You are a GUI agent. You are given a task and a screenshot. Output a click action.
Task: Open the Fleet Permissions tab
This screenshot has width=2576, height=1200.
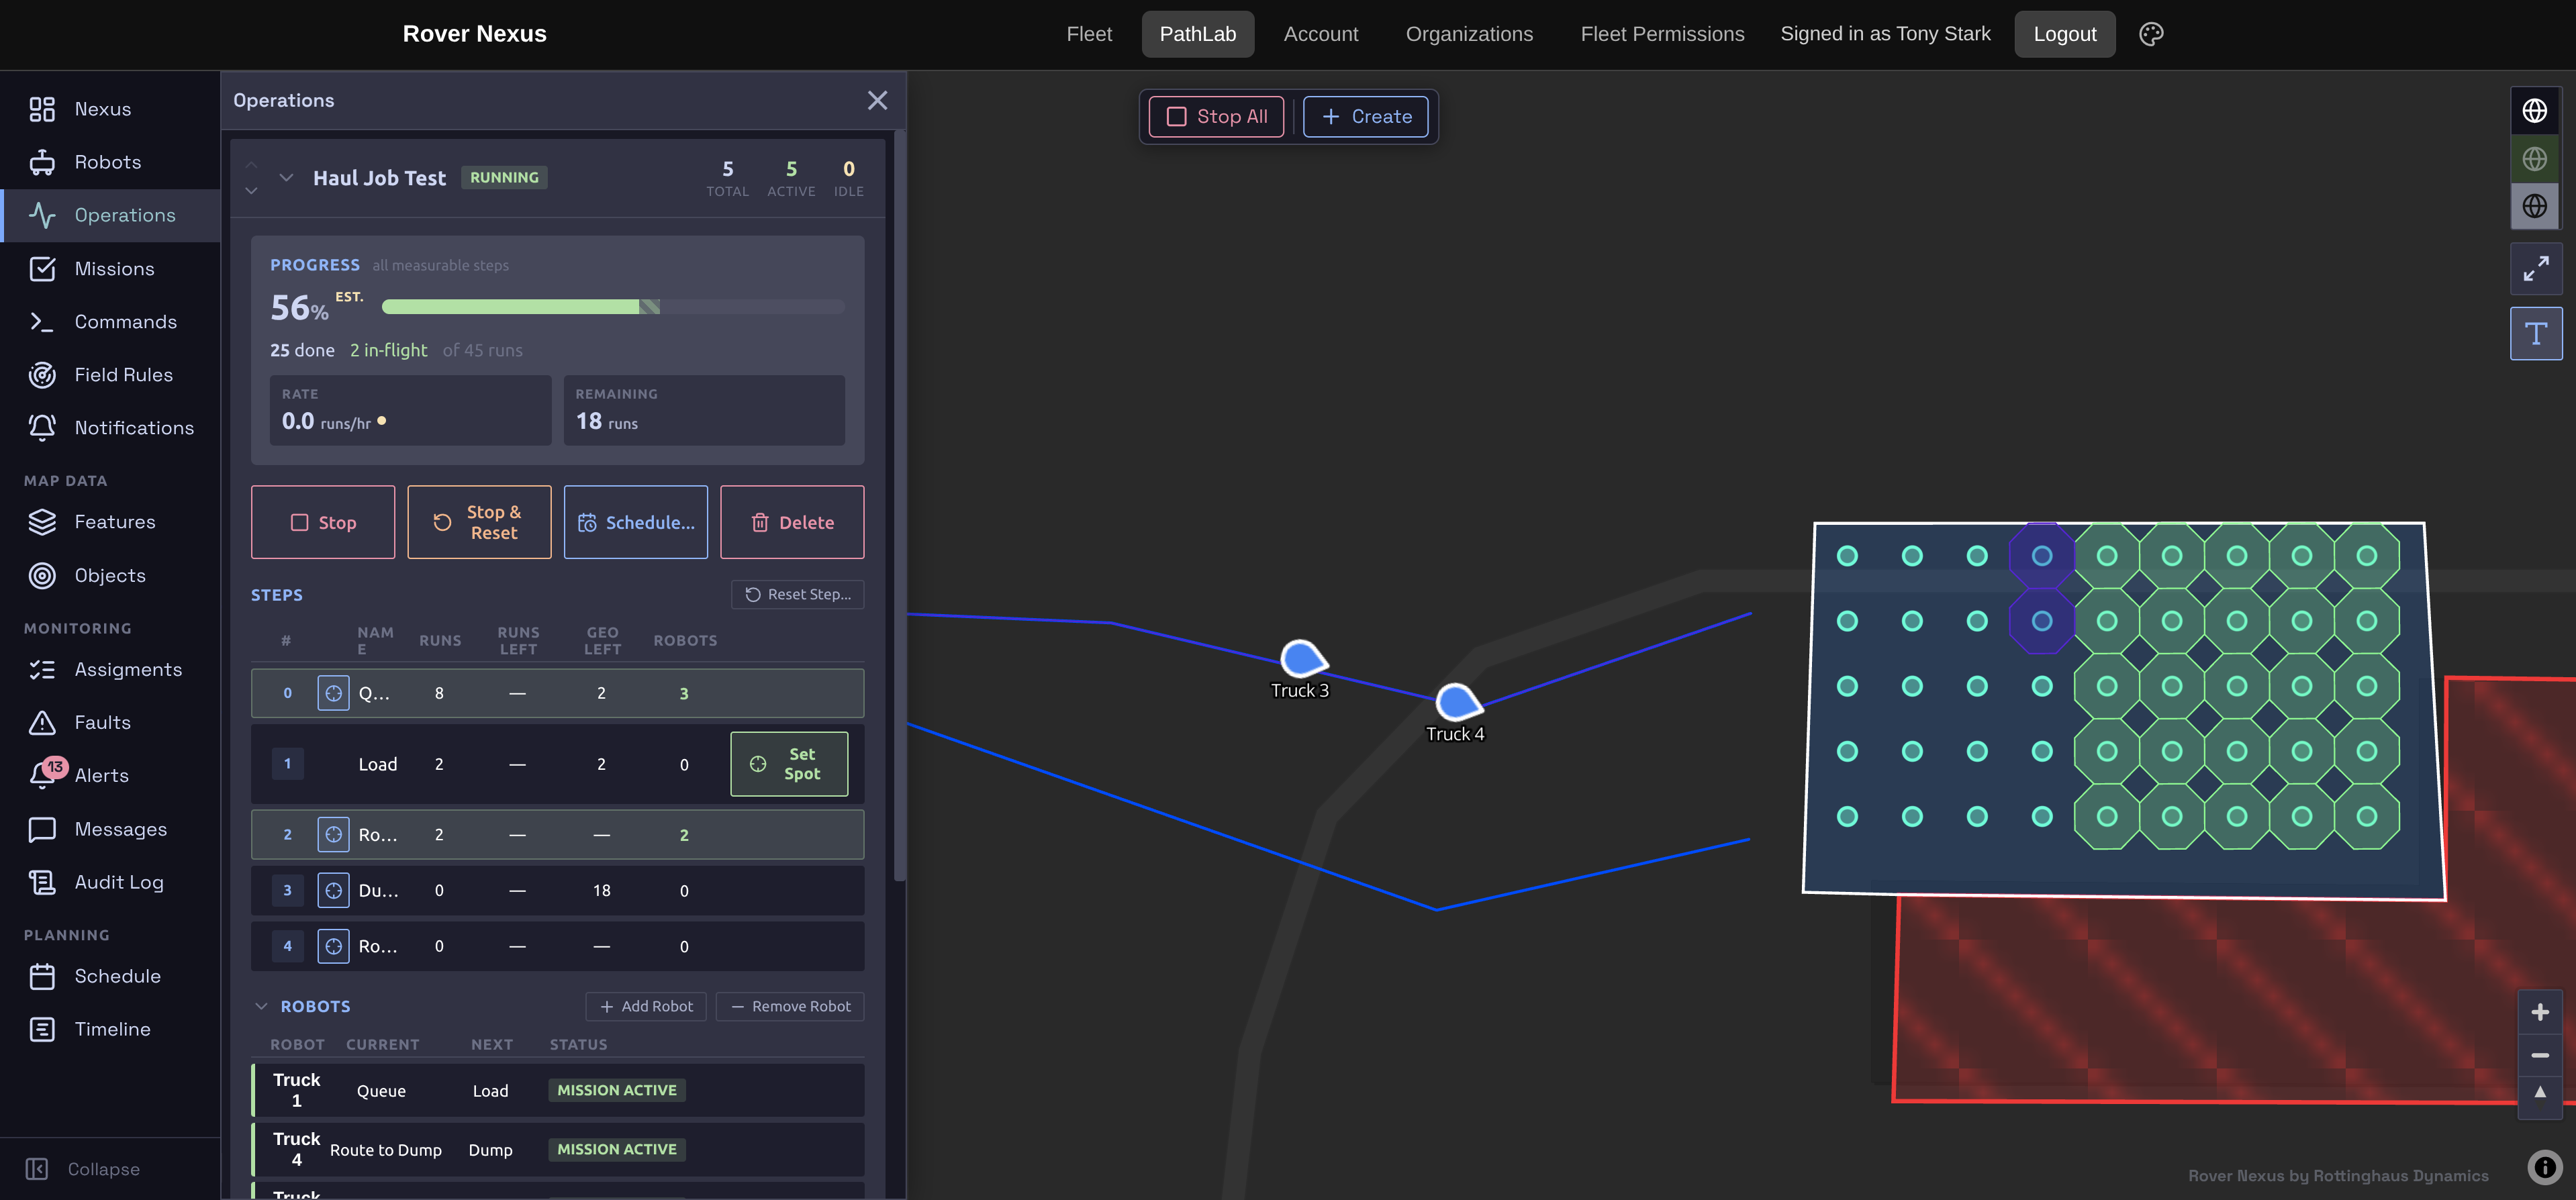[x=1662, y=34]
